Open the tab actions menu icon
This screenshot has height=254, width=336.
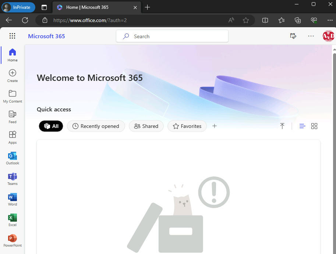coord(44,7)
